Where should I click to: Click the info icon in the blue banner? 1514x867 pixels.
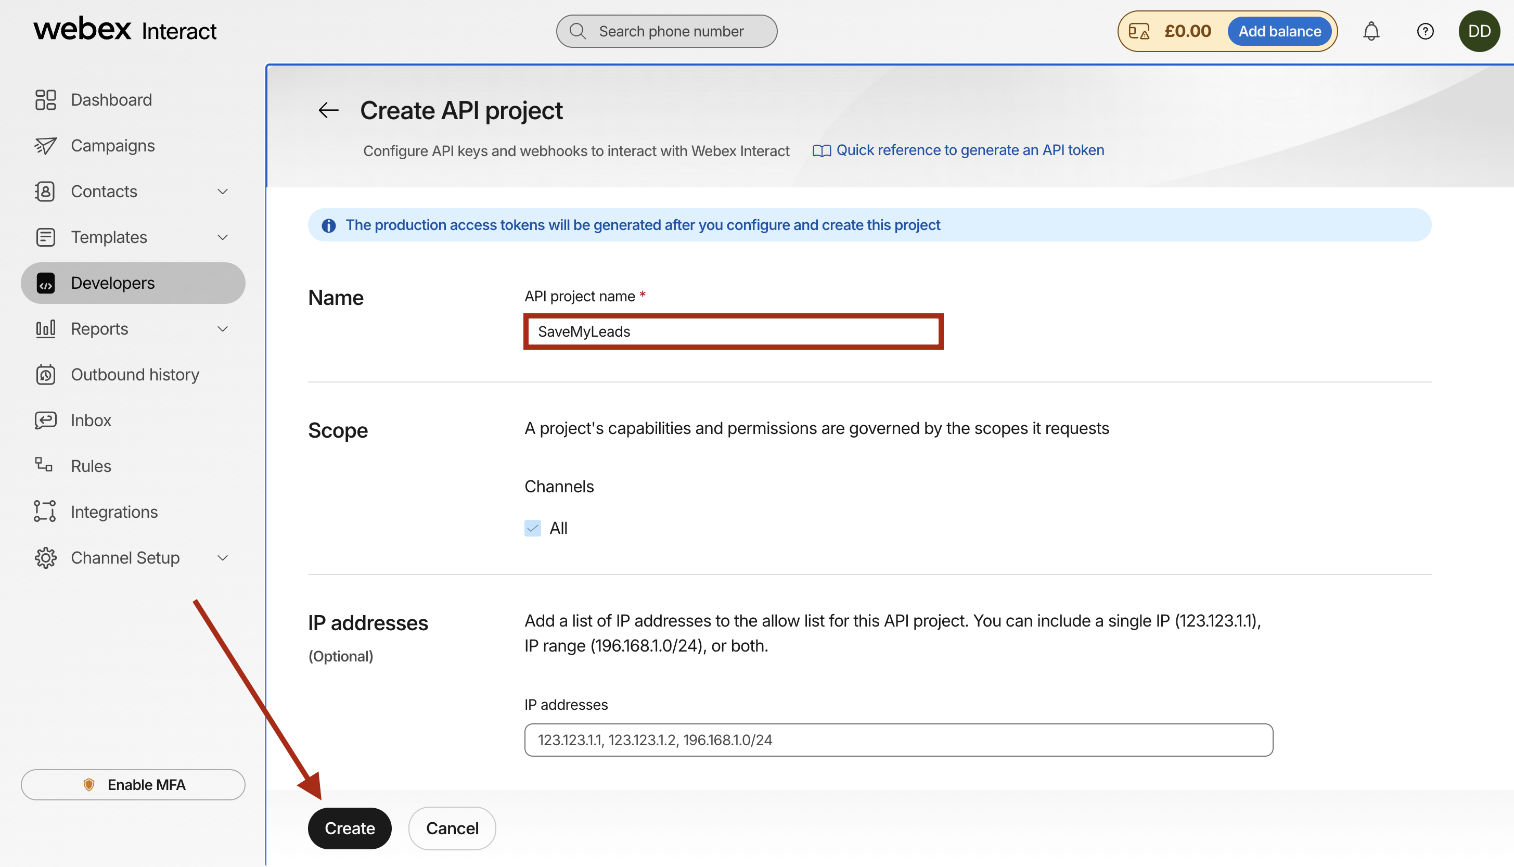point(328,225)
